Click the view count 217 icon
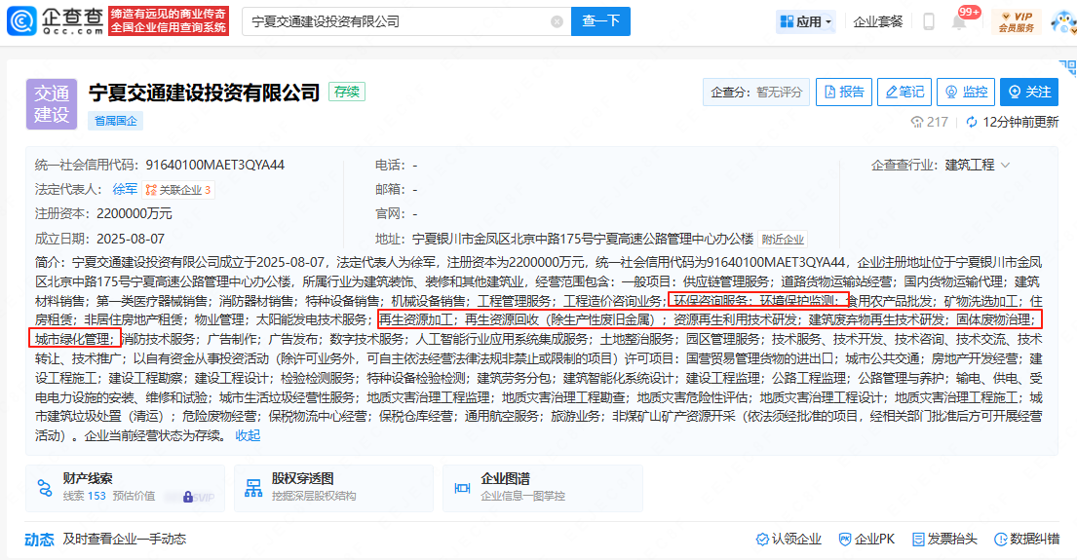Image resolution: width=1077 pixels, height=560 pixels. pos(917,122)
